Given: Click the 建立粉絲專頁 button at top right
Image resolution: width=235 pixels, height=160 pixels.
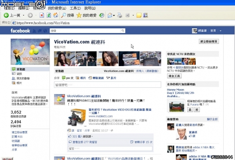Looking at the screenshot, I should 209,41.
